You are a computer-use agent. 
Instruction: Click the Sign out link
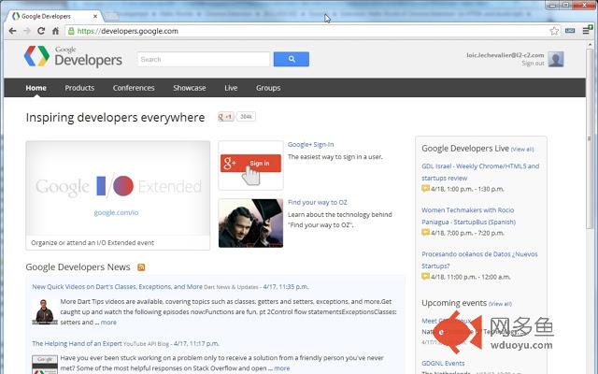pos(533,64)
